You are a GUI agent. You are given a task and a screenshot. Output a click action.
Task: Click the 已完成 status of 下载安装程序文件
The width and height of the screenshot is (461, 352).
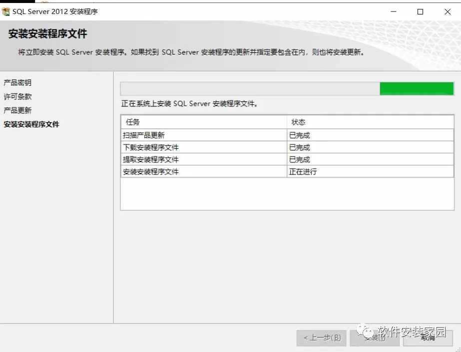pos(370,147)
